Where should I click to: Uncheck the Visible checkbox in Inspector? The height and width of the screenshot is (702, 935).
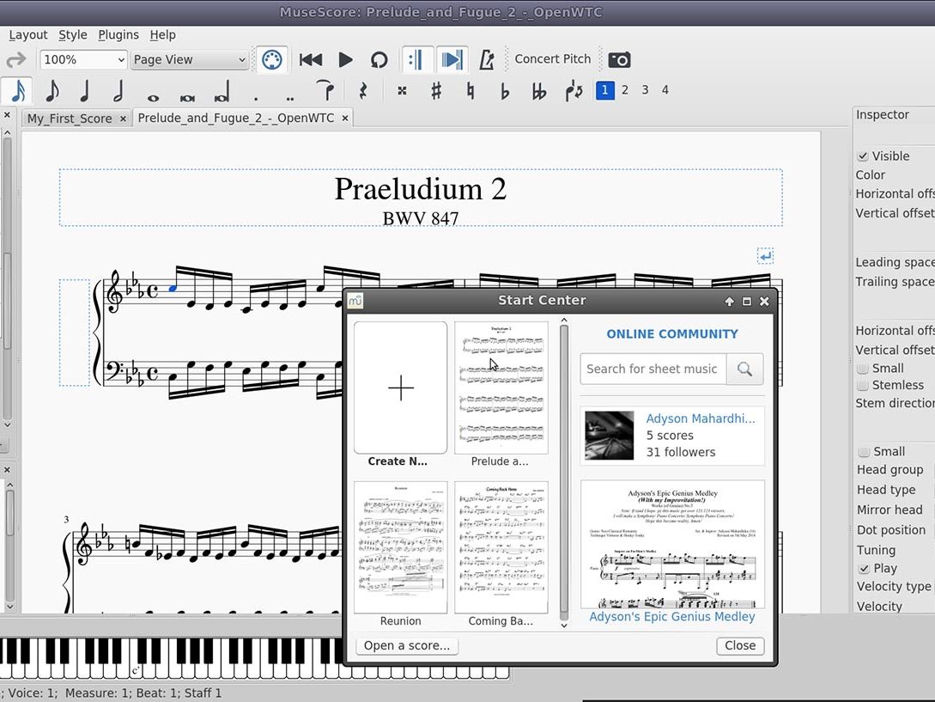coord(863,156)
